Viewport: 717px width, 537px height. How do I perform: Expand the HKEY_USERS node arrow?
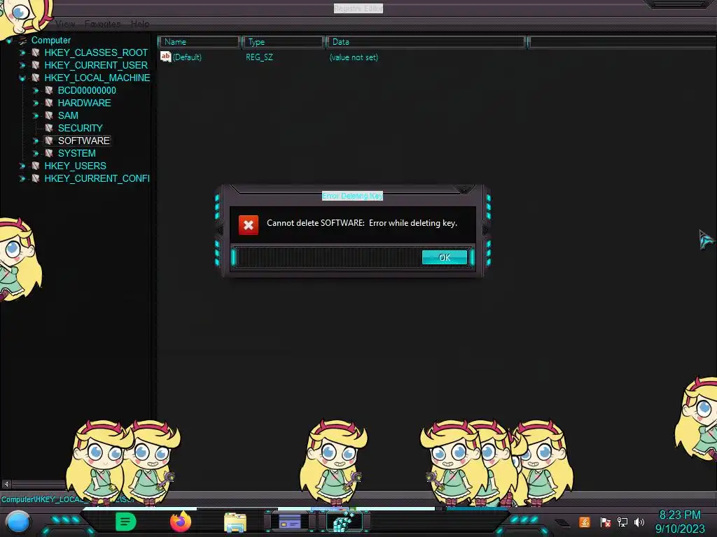click(22, 166)
